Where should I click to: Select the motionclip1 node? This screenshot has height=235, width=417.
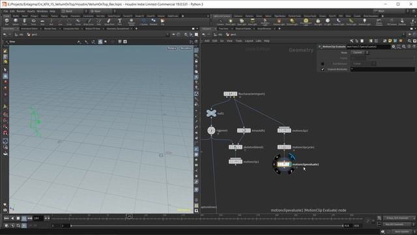235,161
